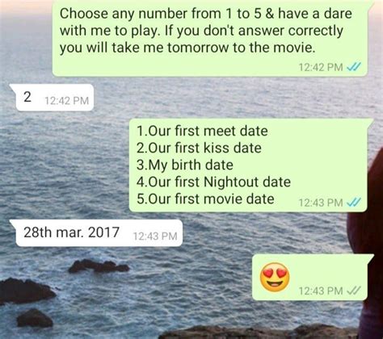Image resolution: width=383 pixels, height=339 pixels.
Task: Select the "28th mar. 2017" reply bubble
Action: point(96,232)
